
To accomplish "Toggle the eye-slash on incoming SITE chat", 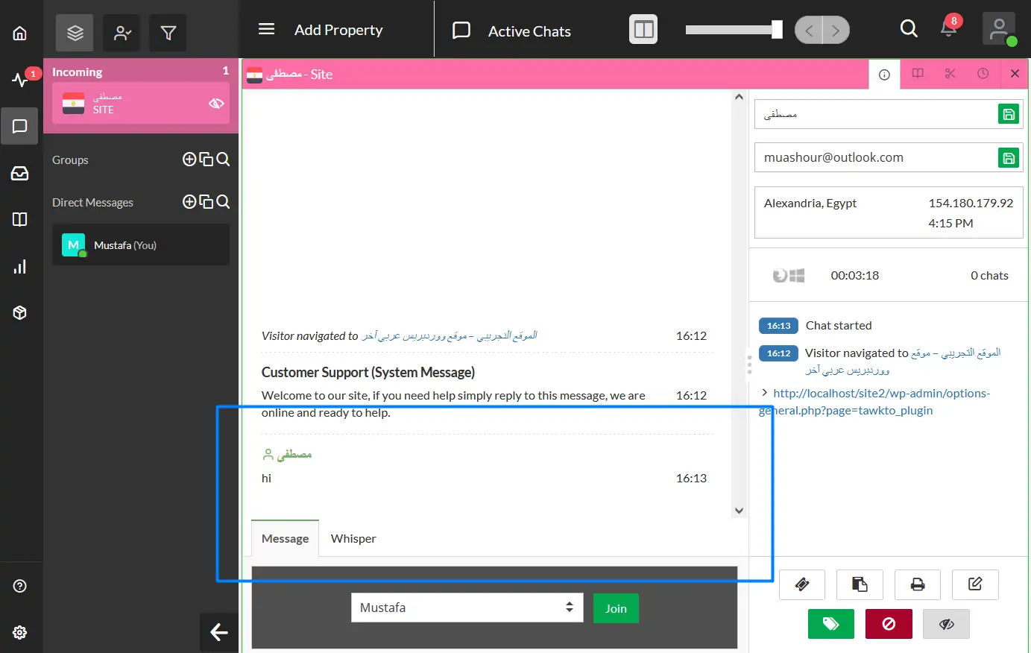I will click(x=216, y=103).
